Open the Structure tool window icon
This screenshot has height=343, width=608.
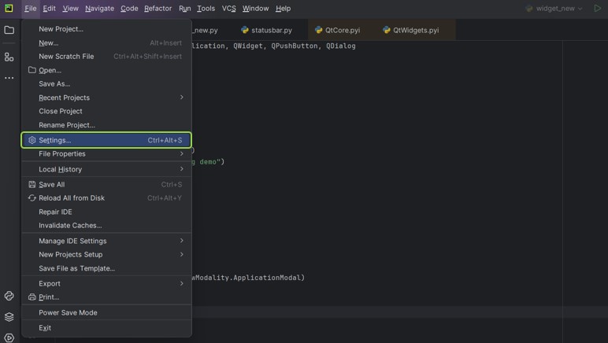tap(9, 57)
